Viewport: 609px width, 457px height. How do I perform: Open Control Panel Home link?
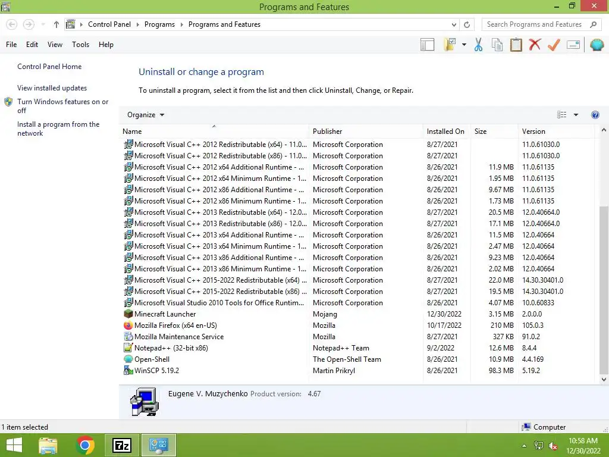49,67
